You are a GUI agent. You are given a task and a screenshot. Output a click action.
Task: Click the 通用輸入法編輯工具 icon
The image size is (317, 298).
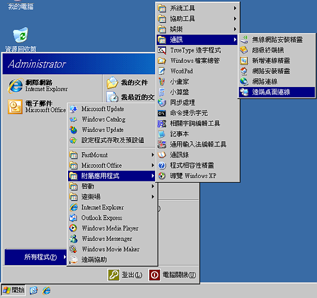click(x=162, y=145)
